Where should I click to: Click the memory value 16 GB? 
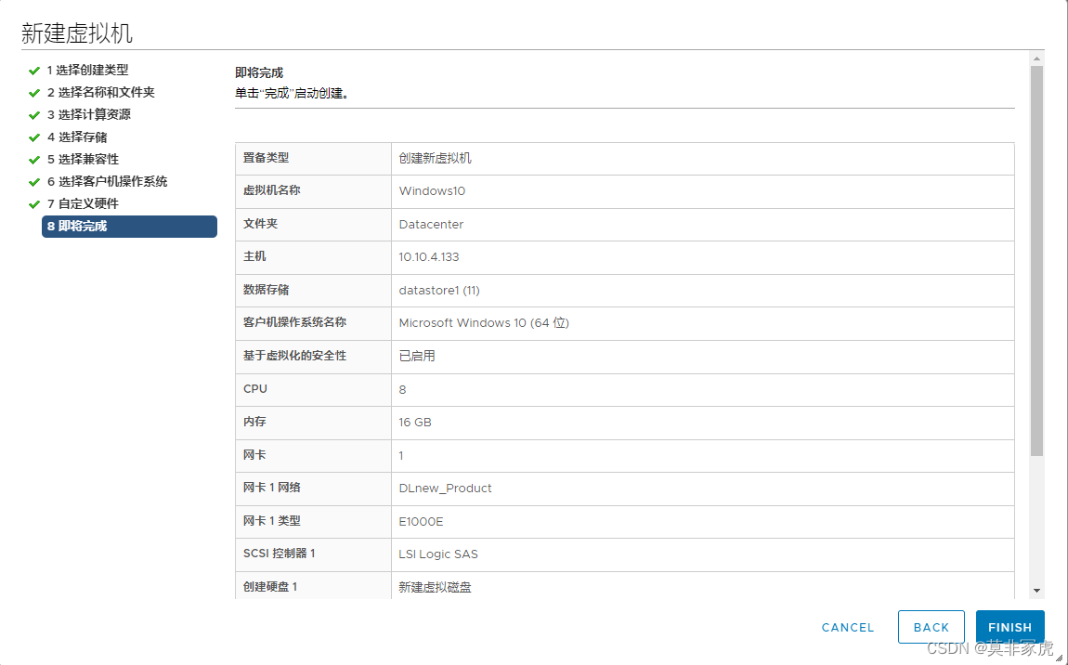pos(415,423)
